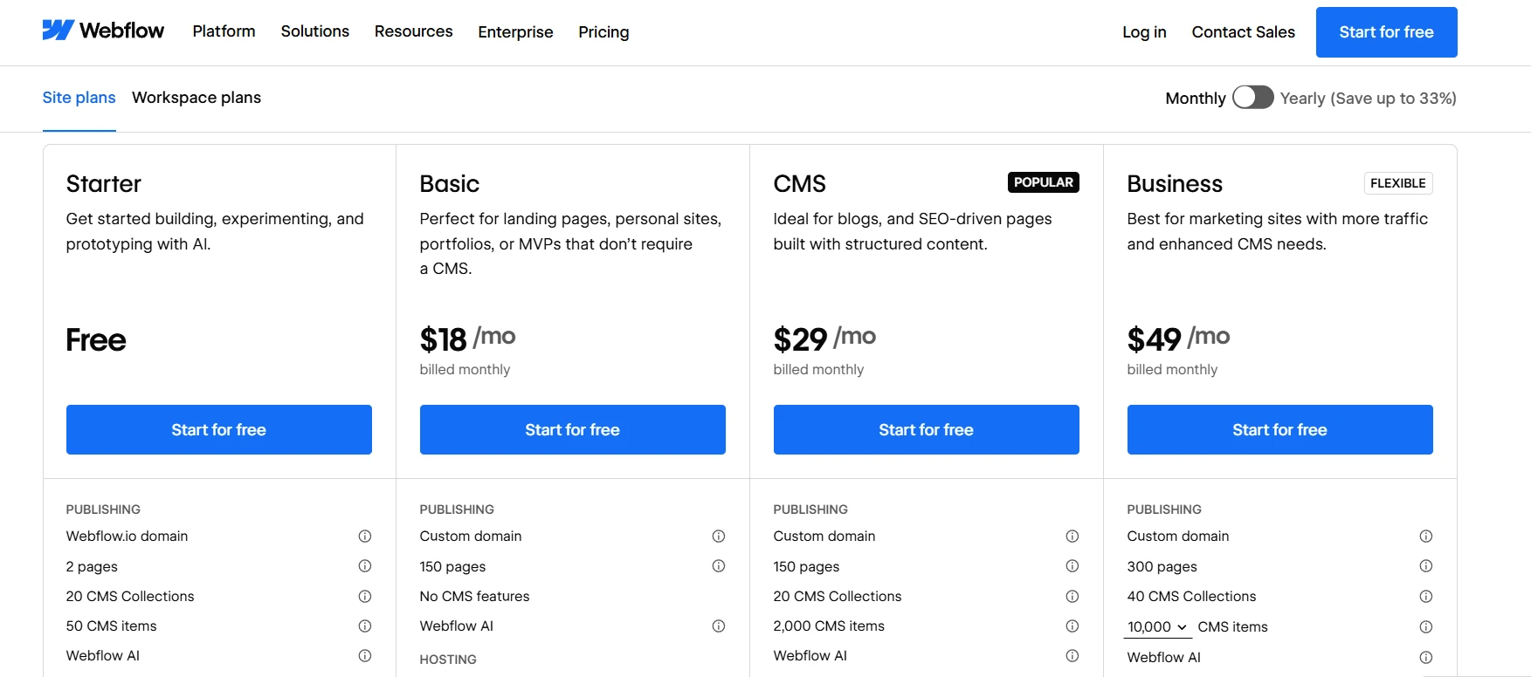This screenshot has width=1531, height=677.
Task: Open info icon for CMS plan 20 CMS Collections
Action: point(1072,596)
